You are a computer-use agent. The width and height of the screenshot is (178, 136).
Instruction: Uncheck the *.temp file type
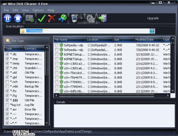tap(7, 63)
